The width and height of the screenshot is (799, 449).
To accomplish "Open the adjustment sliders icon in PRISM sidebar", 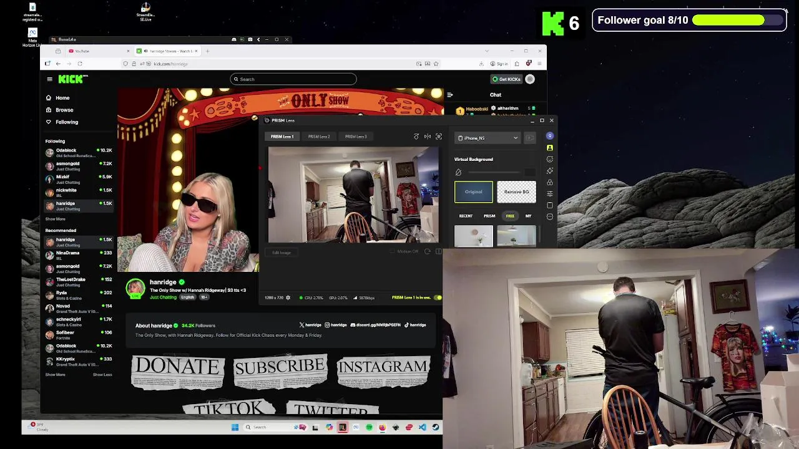I will 550,194.
